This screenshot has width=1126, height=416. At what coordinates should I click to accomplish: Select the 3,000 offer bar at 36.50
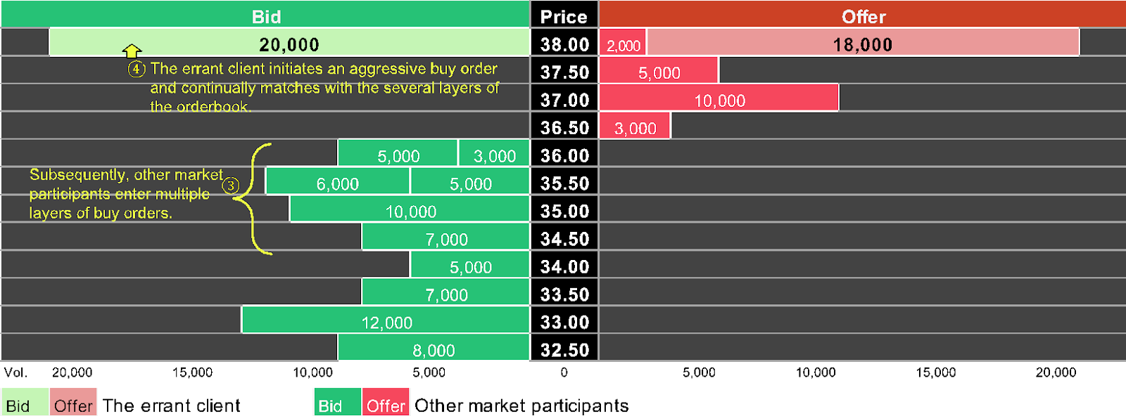point(635,127)
